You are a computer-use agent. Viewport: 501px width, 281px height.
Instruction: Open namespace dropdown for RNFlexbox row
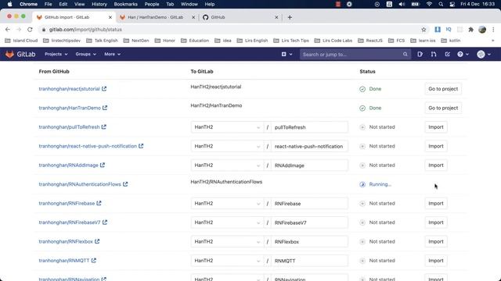point(227,241)
